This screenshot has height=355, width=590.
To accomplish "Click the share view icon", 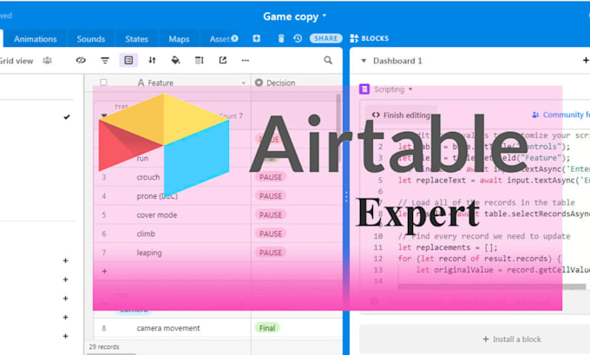I will point(223,60).
